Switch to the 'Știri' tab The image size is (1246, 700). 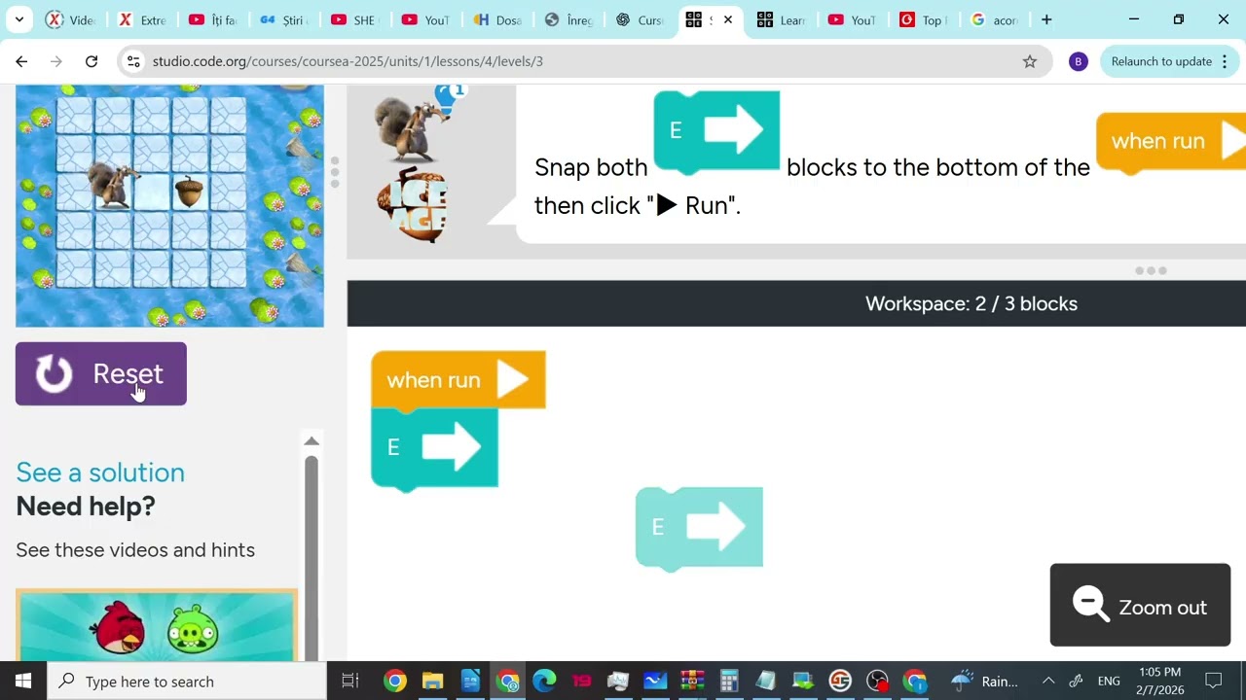click(x=284, y=19)
